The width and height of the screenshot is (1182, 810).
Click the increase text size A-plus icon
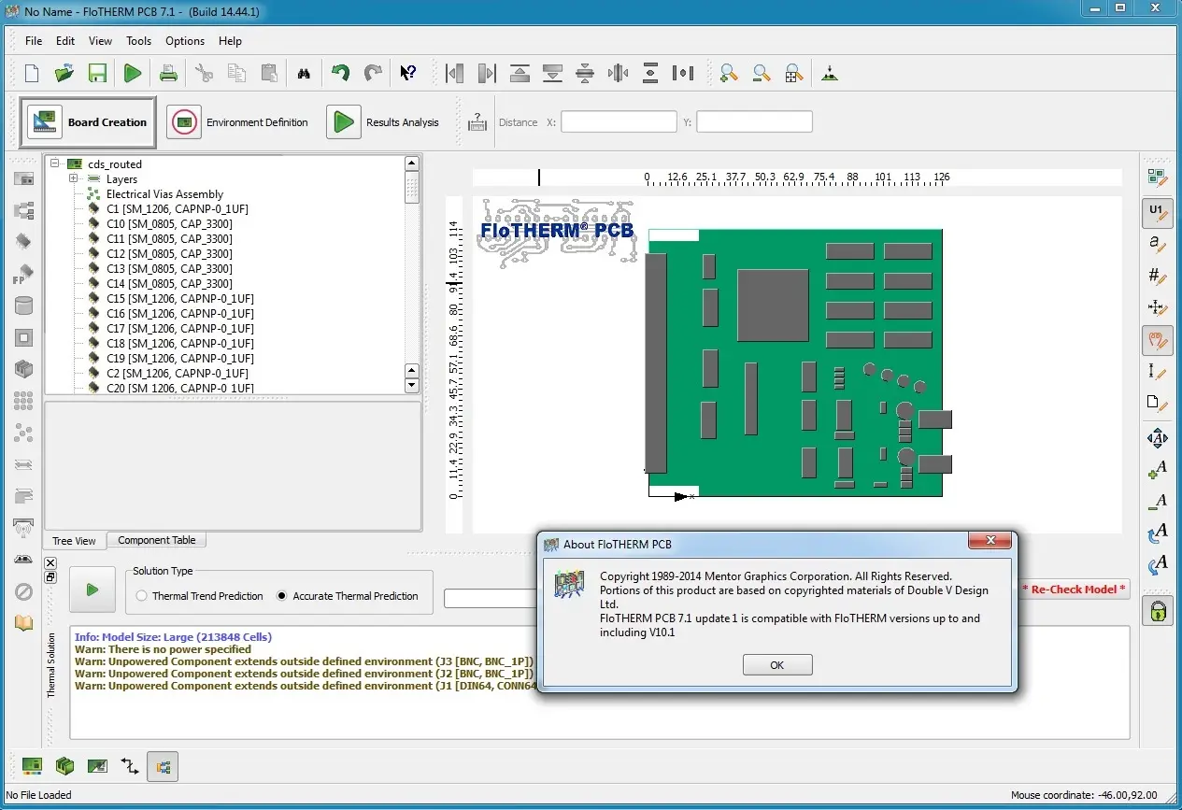tap(1158, 470)
